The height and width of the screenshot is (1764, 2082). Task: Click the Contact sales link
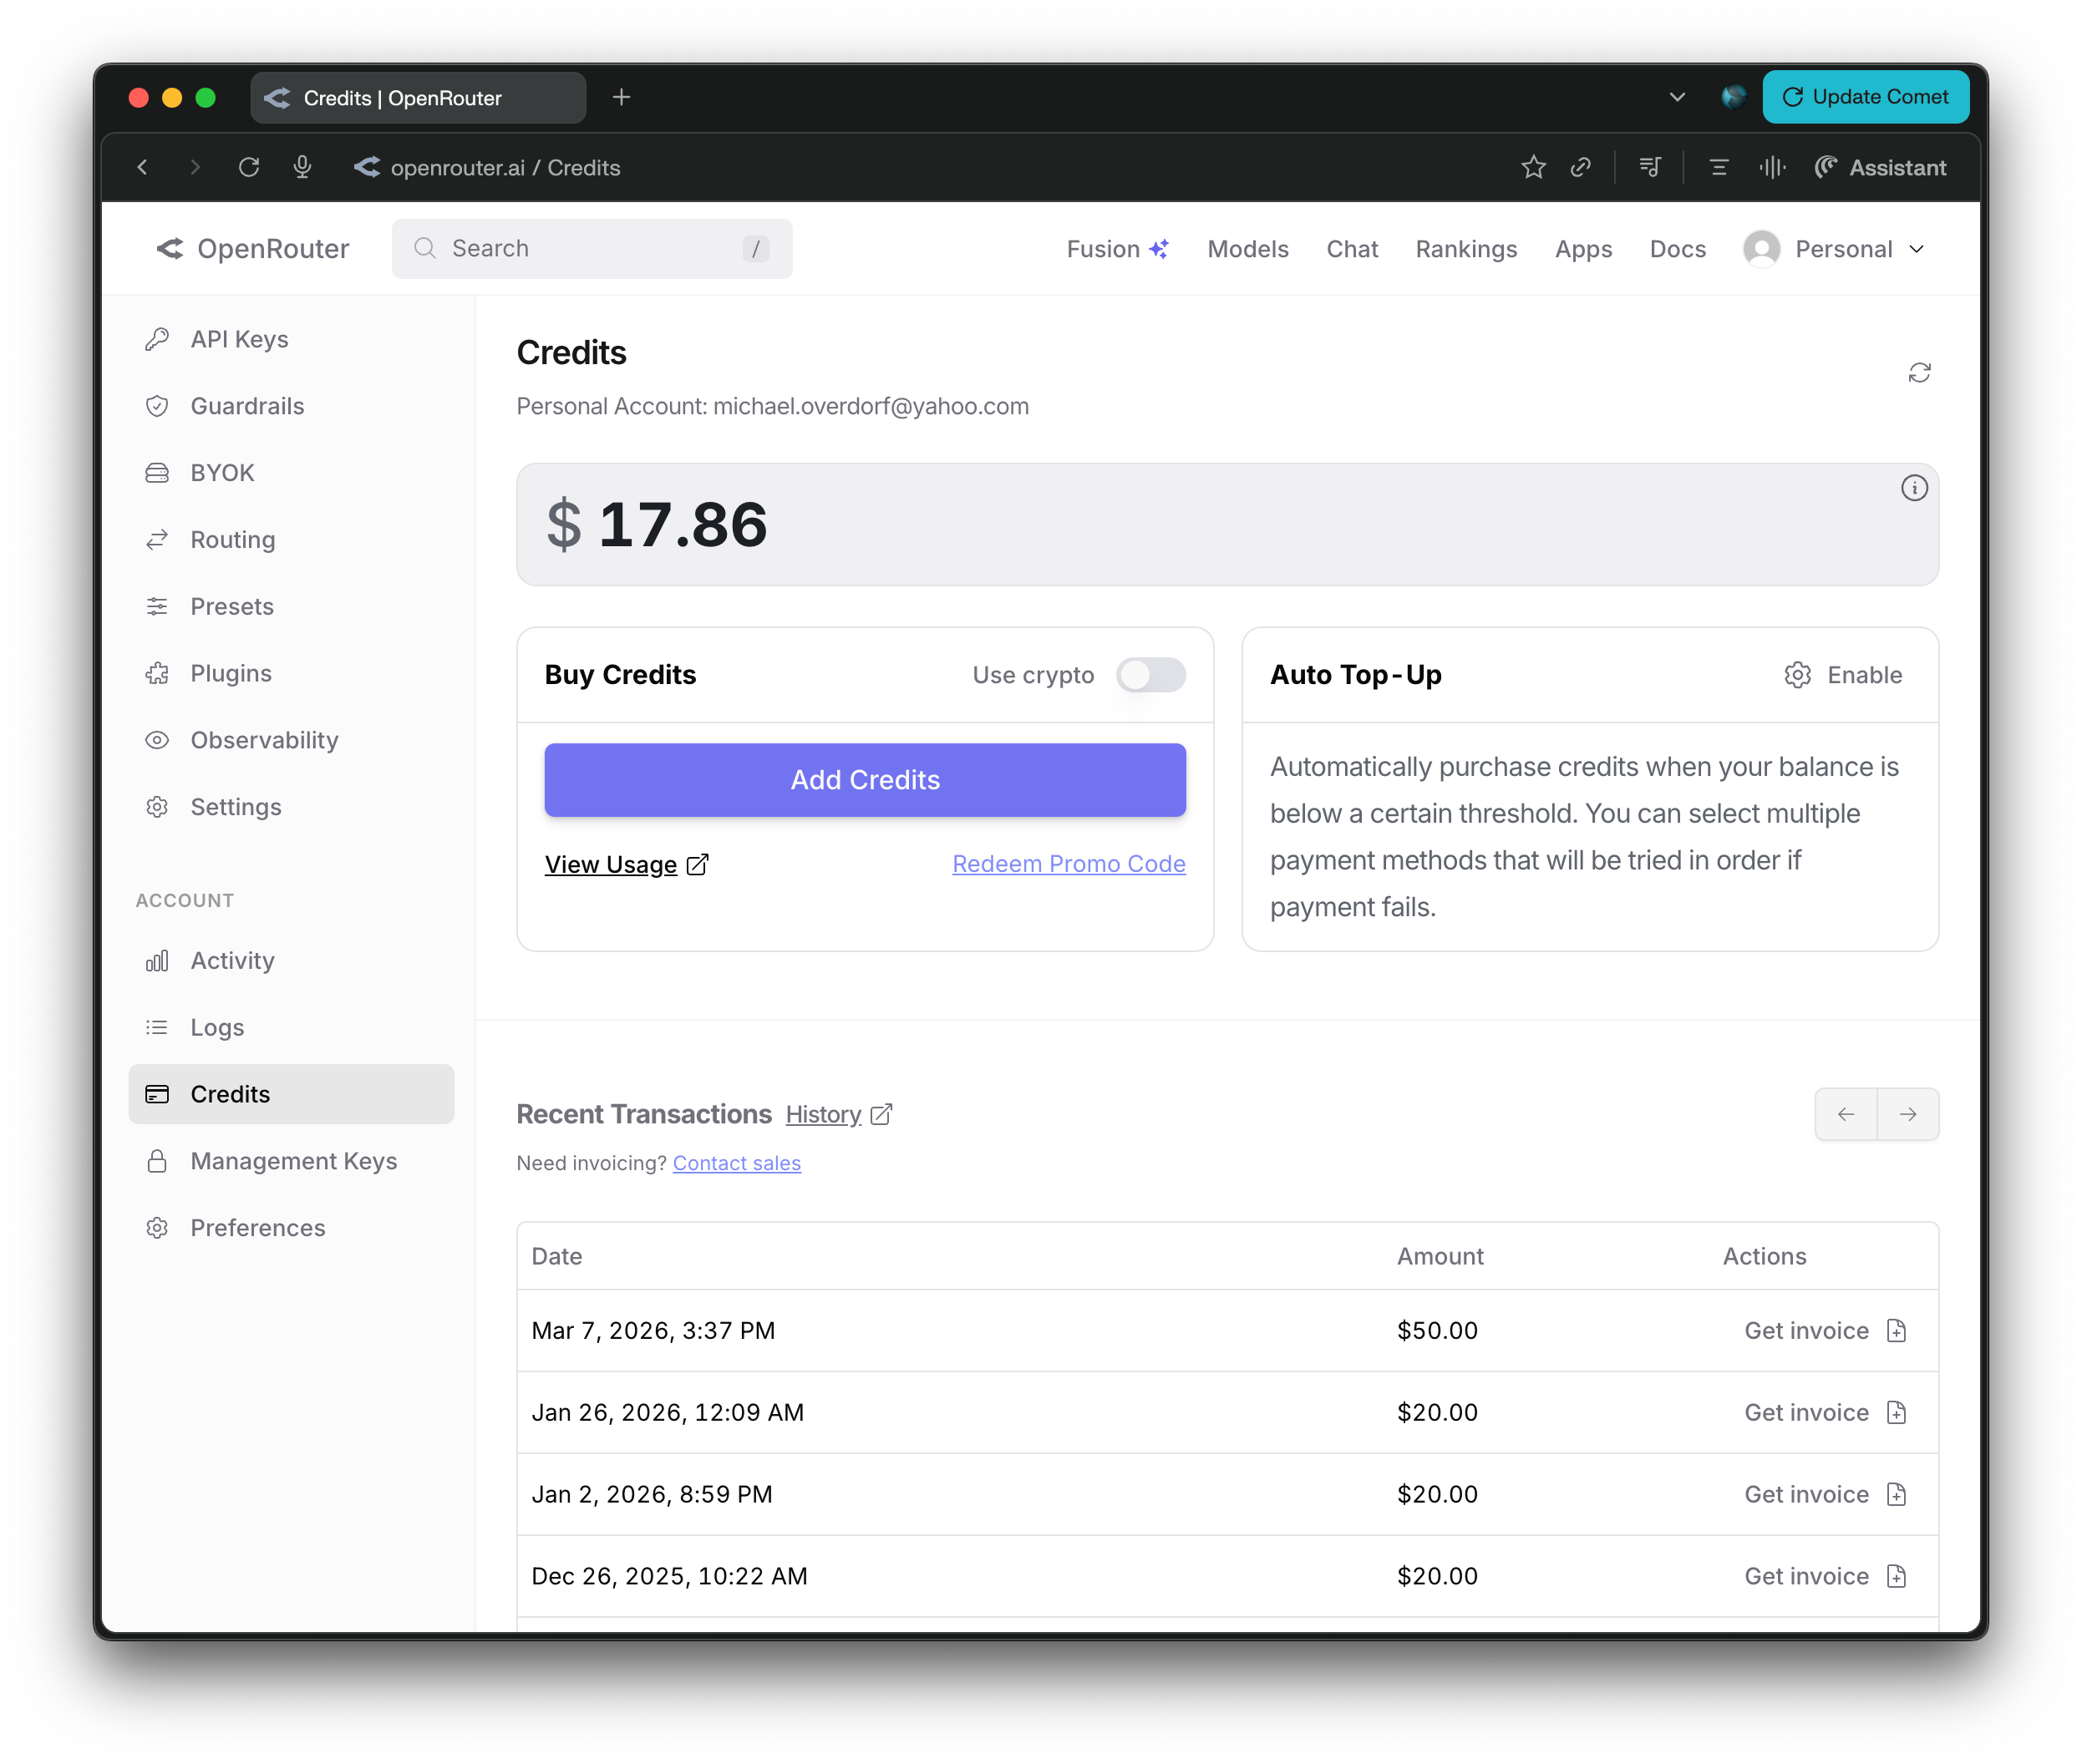click(736, 1163)
